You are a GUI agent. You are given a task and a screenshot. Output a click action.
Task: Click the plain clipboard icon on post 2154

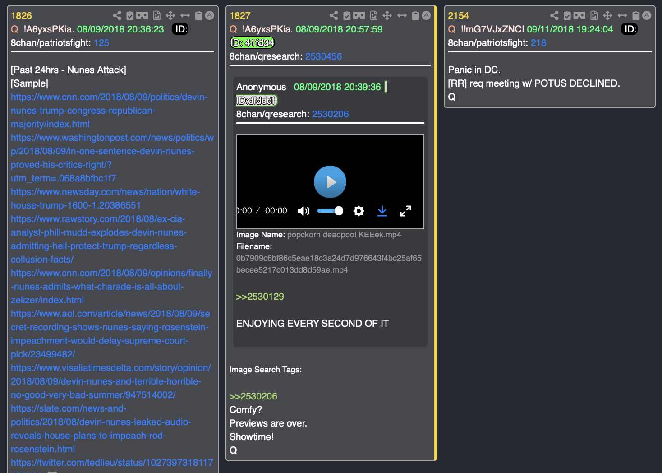(x=636, y=16)
